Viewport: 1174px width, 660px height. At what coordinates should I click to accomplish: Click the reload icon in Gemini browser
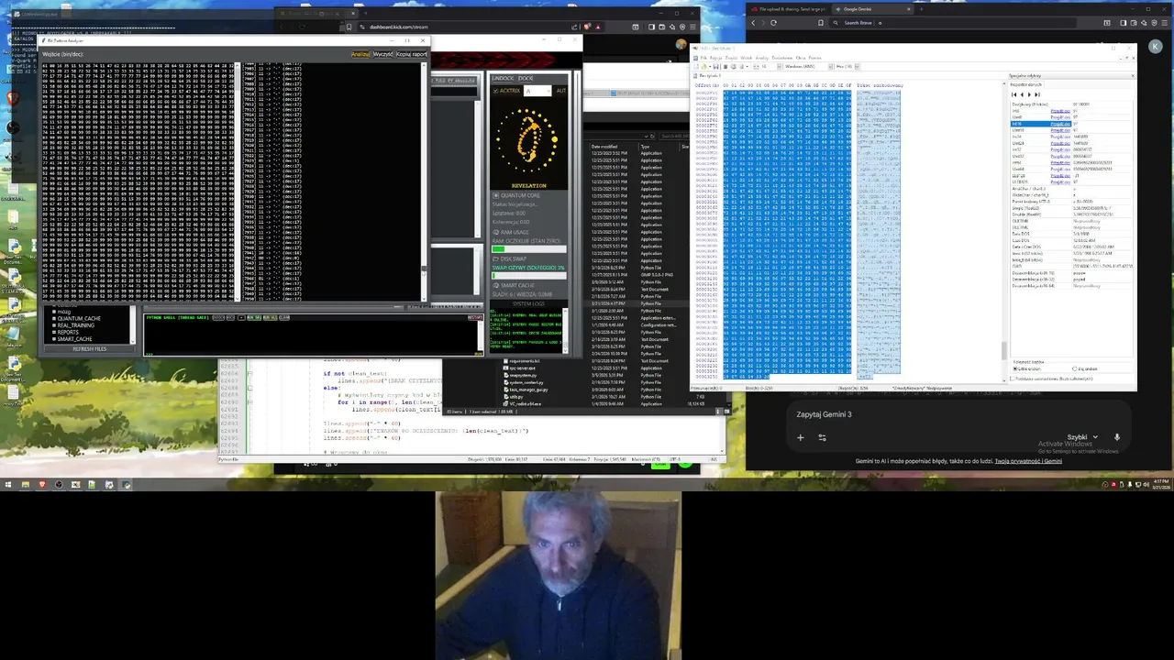(x=773, y=23)
